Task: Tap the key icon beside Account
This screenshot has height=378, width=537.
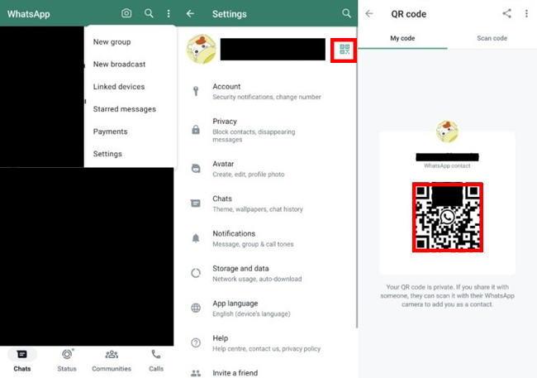Action: pos(196,91)
